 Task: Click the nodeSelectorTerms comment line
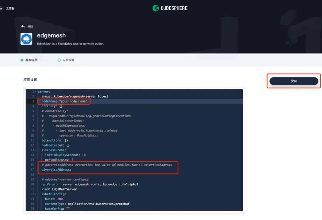(x=68, y=121)
